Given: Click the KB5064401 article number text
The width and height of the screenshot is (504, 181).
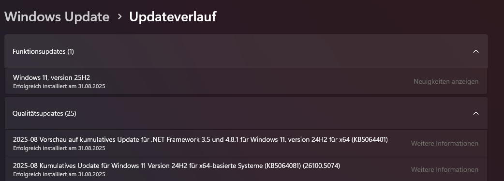Looking at the screenshot, I should click(x=370, y=139).
